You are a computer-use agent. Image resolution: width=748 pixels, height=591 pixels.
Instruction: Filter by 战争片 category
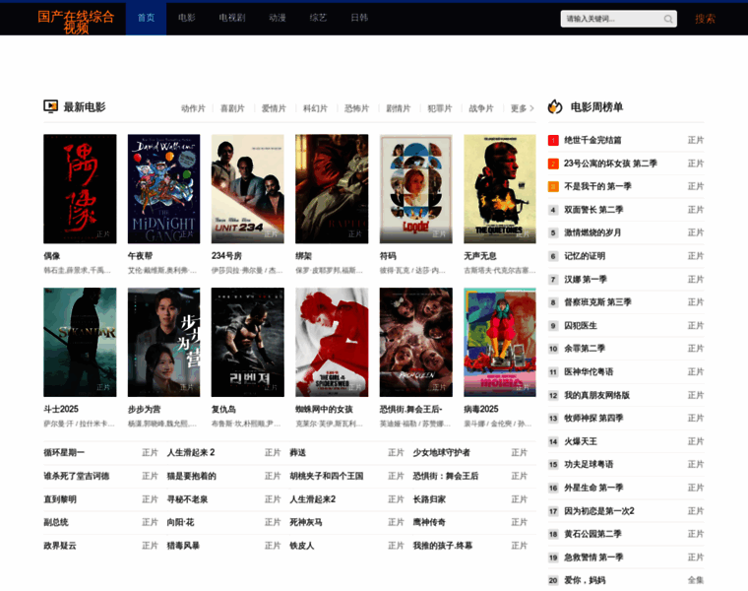pyautogui.click(x=481, y=108)
